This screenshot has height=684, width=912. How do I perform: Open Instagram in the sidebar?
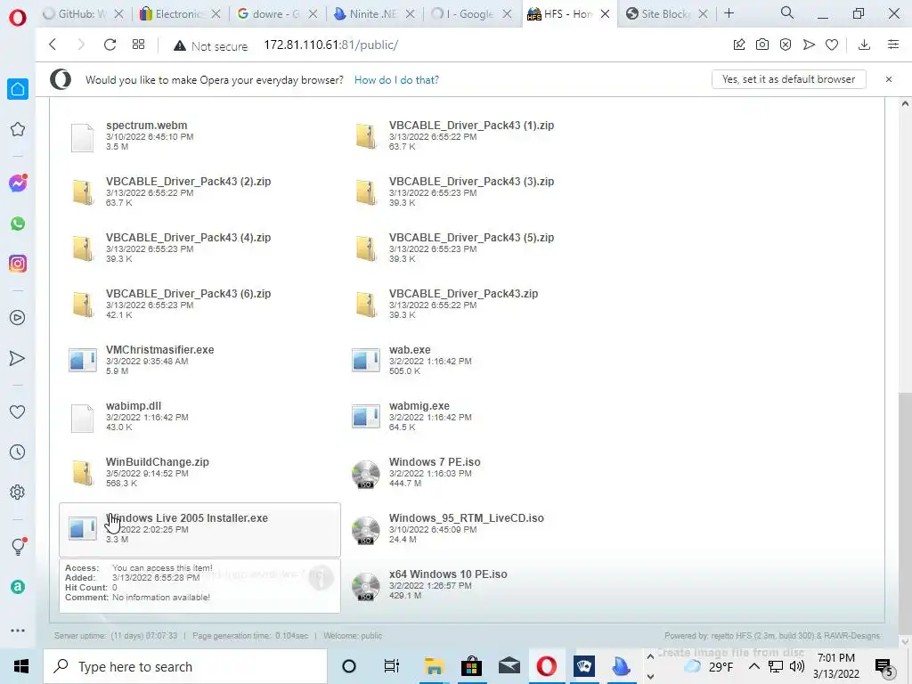tap(18, 264)
